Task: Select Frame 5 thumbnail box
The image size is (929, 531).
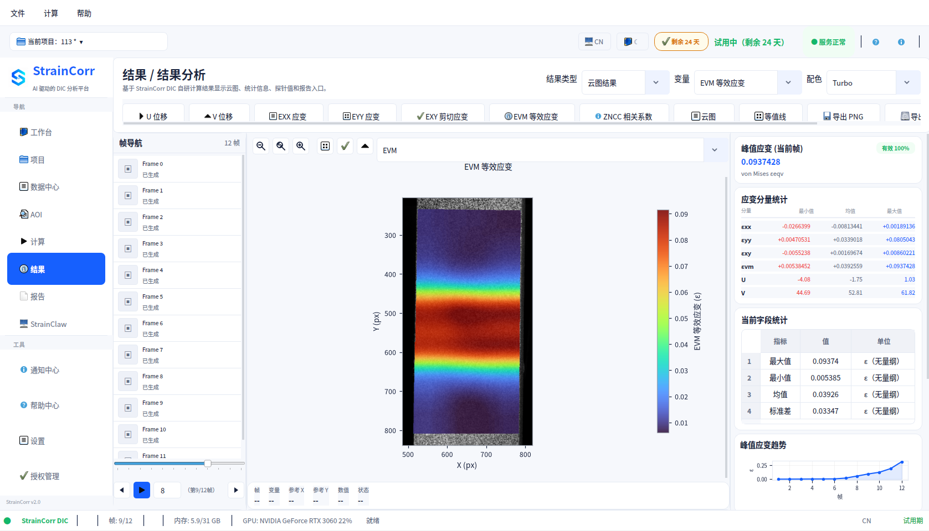Action: pos(128,302)
